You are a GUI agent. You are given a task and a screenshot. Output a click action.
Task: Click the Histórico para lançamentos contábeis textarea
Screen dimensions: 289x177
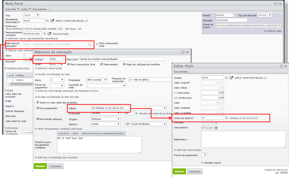click(99, 145)
